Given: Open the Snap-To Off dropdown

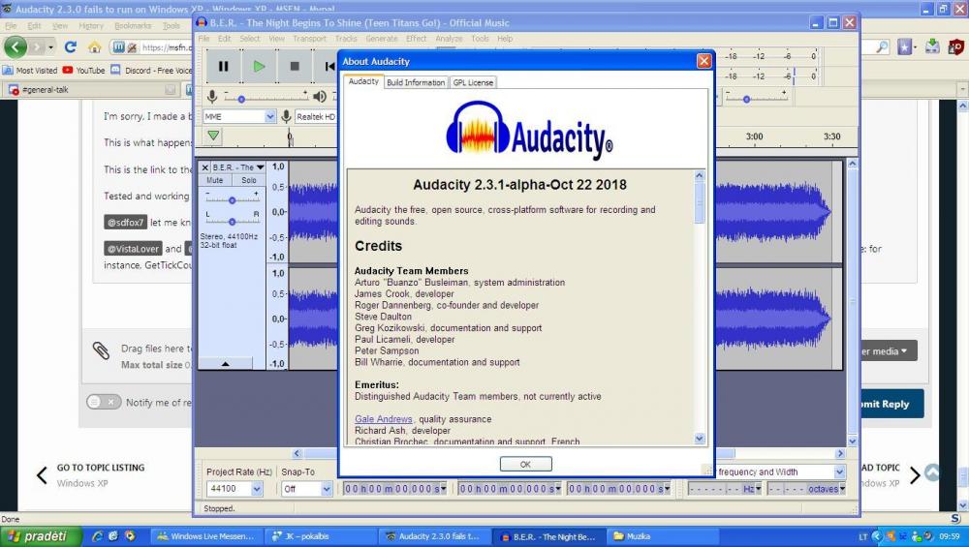Looking at the screenshot, I should [327, 490].
